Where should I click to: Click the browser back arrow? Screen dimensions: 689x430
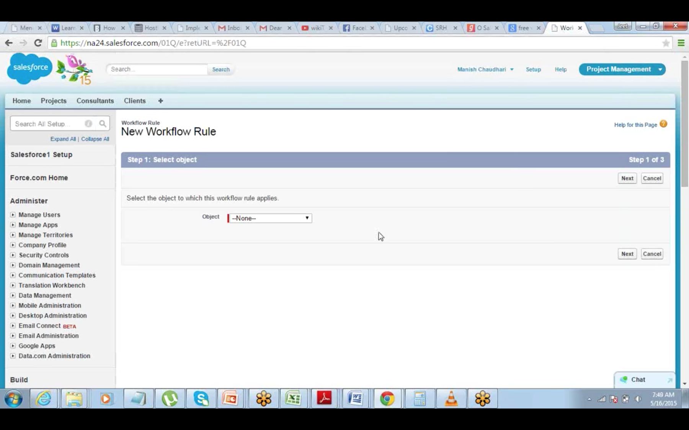[x=9, y=43]
